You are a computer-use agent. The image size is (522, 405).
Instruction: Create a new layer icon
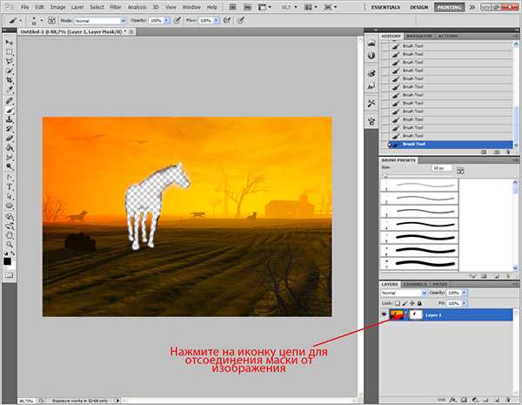[497, 400]
